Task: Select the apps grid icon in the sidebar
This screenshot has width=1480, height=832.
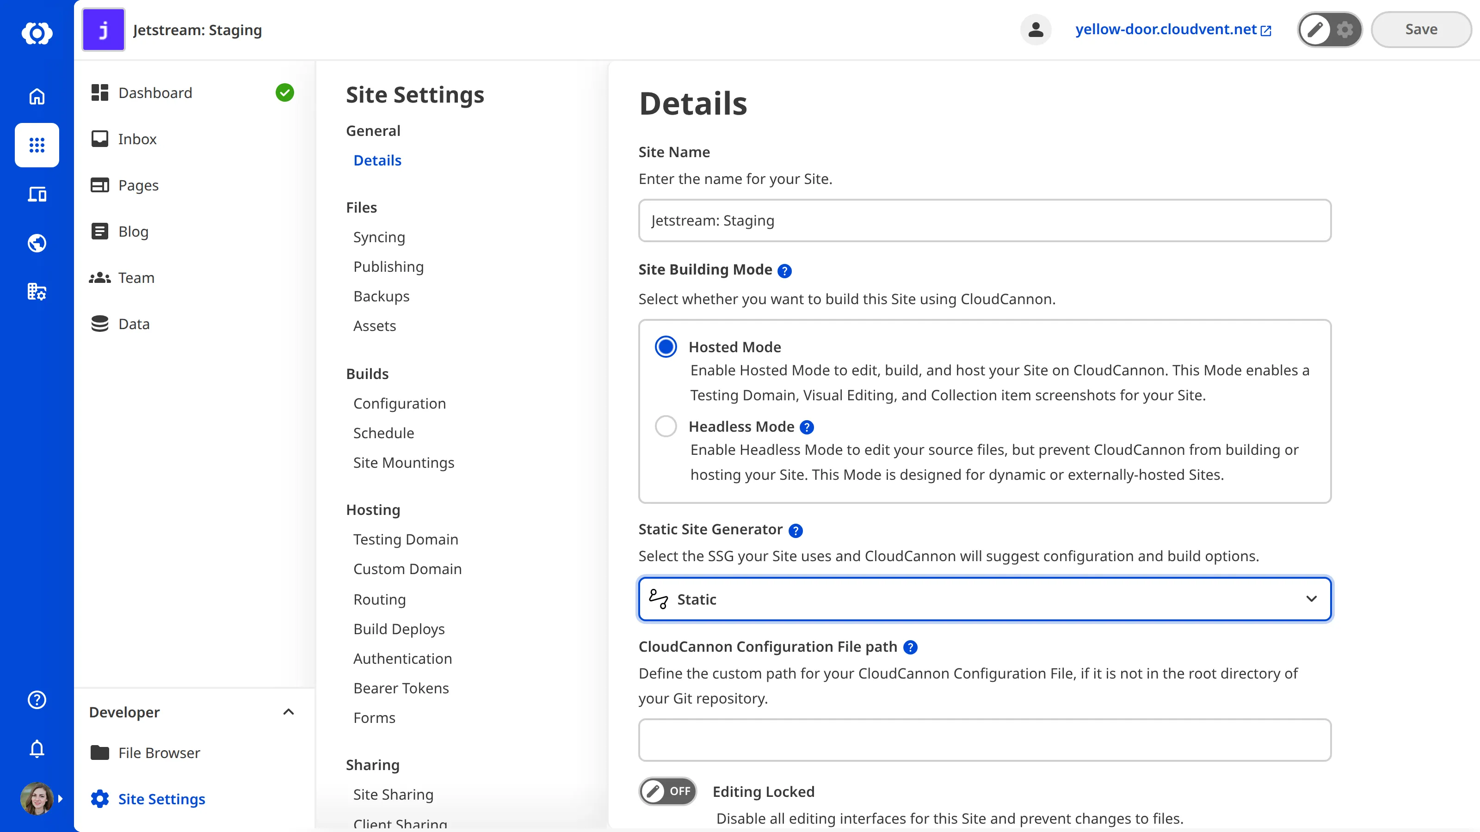Action: [37, 145]
